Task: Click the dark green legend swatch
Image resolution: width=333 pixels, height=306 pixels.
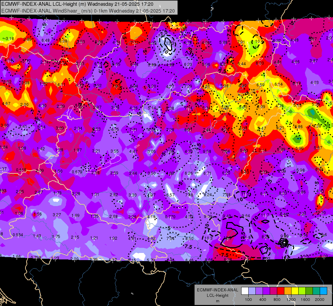Action: tap(309, 291)
